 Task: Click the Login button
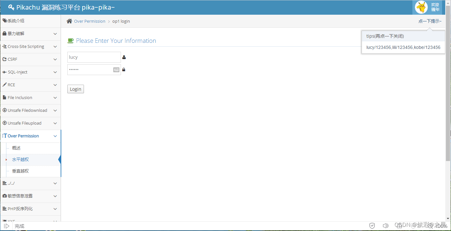pyautogui.click(x=76, y=89)
